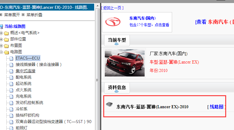
Task: Click the 查看 东南汽车 link
Action: point(215,22)
